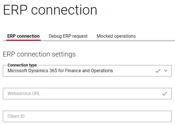Click the Webservice URL placeholder text

pyautogui.click(x=24, y=94)
